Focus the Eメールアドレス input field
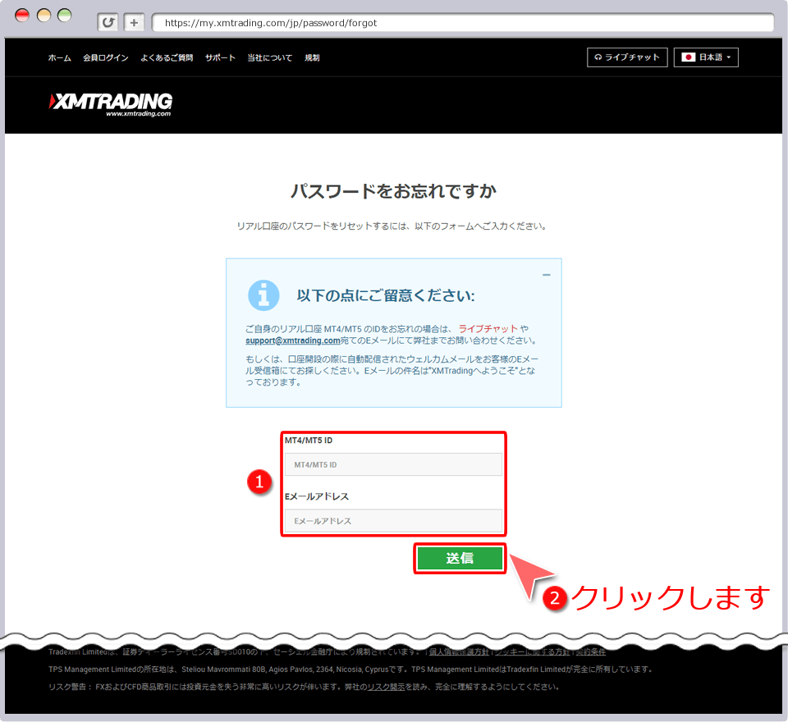The image size is (788, 722). coord(393,521)
